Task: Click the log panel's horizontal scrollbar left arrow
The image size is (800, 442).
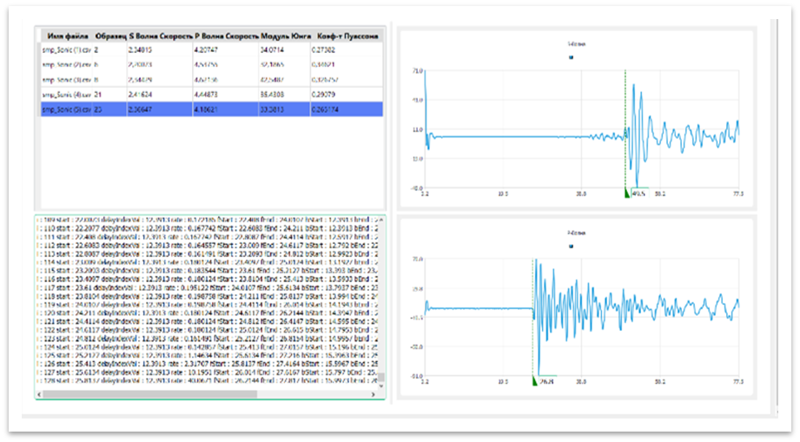Action: pos(40,393)
